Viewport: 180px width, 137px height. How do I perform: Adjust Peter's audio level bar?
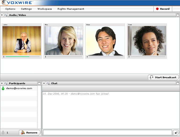tap(106, 57)
